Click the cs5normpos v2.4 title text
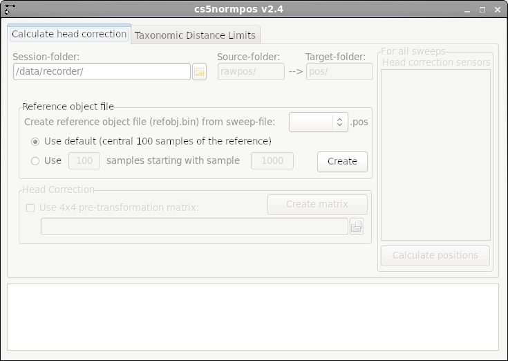The height and width of the screenshot is (361, 508). click(x=238, y=10)
